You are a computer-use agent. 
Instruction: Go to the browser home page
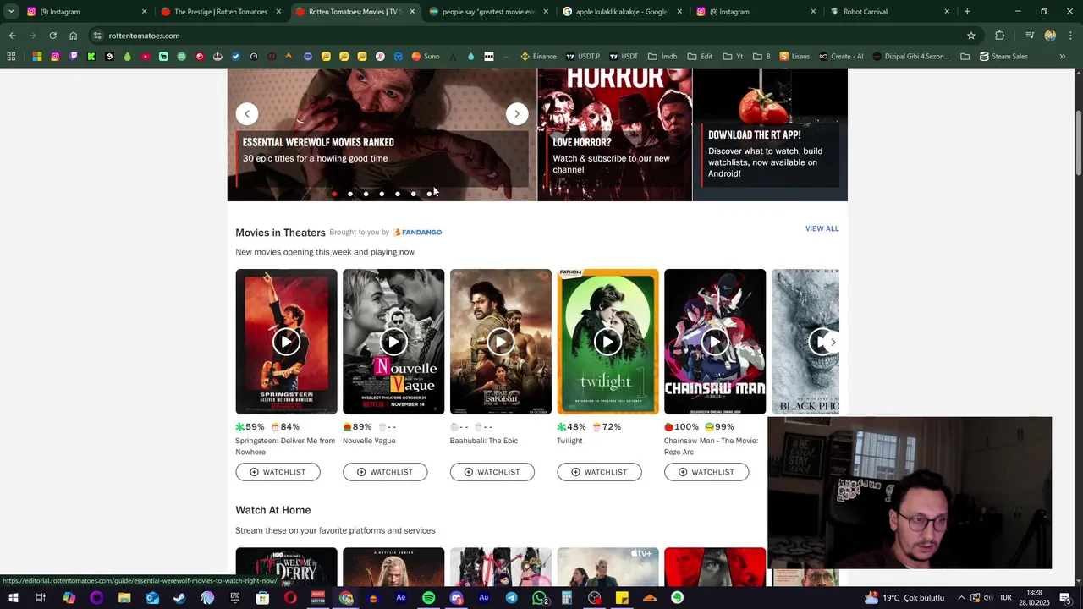pos(73,36)
